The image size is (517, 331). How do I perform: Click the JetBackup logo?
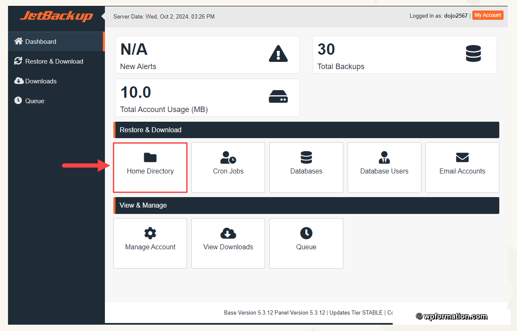[x=56, y=16]
